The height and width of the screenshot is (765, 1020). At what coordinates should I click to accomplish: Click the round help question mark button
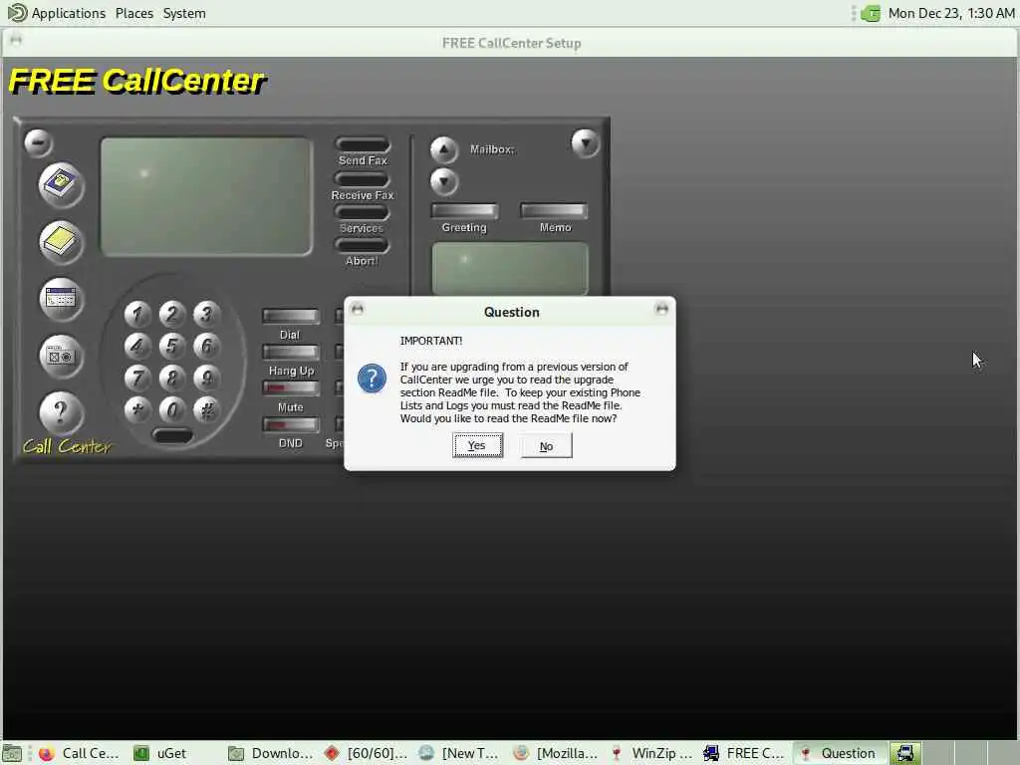[61, 412]
